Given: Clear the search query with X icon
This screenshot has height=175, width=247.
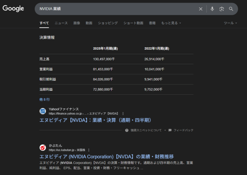Looking at the screenshot, I should pos(200,9).
